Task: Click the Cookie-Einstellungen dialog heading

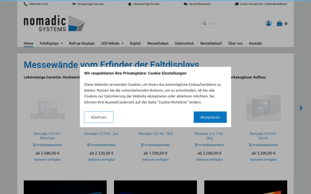Action: (x=135, y=73)
